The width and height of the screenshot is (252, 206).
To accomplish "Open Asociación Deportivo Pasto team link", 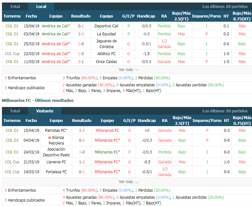I will click(56, 152).
